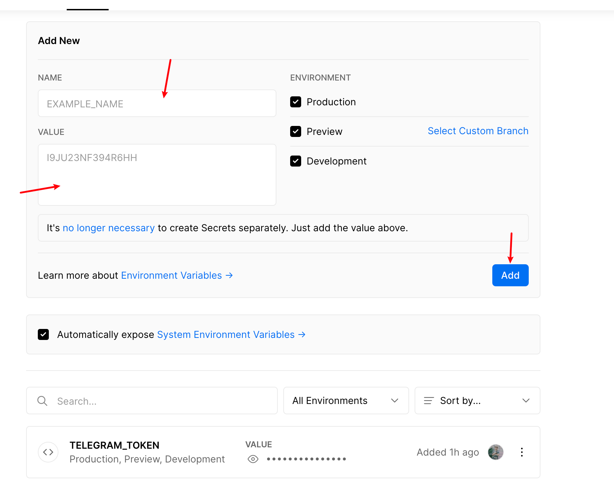The image size is (614, 501).
Task: Open the System Environment Variables link
Action: [231, 334]
